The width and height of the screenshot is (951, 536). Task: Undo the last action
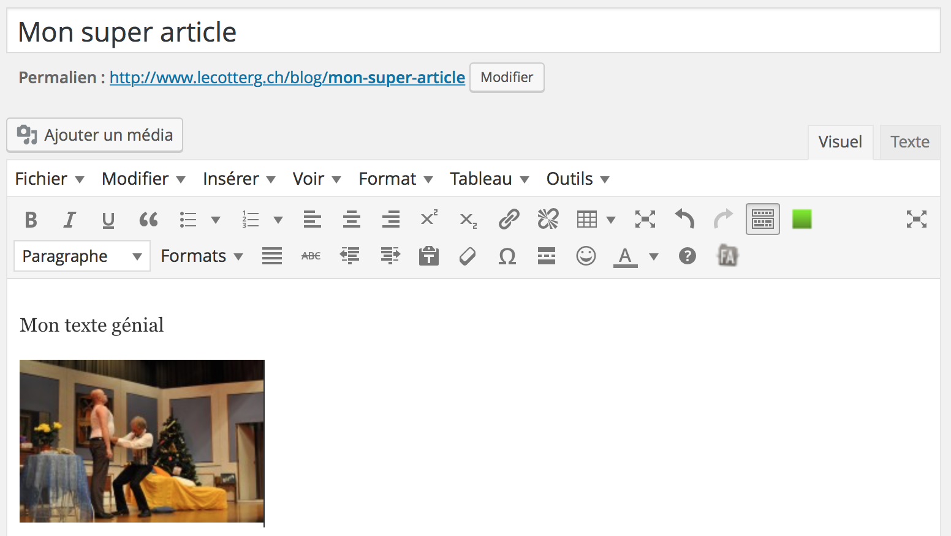coord(684,219)
